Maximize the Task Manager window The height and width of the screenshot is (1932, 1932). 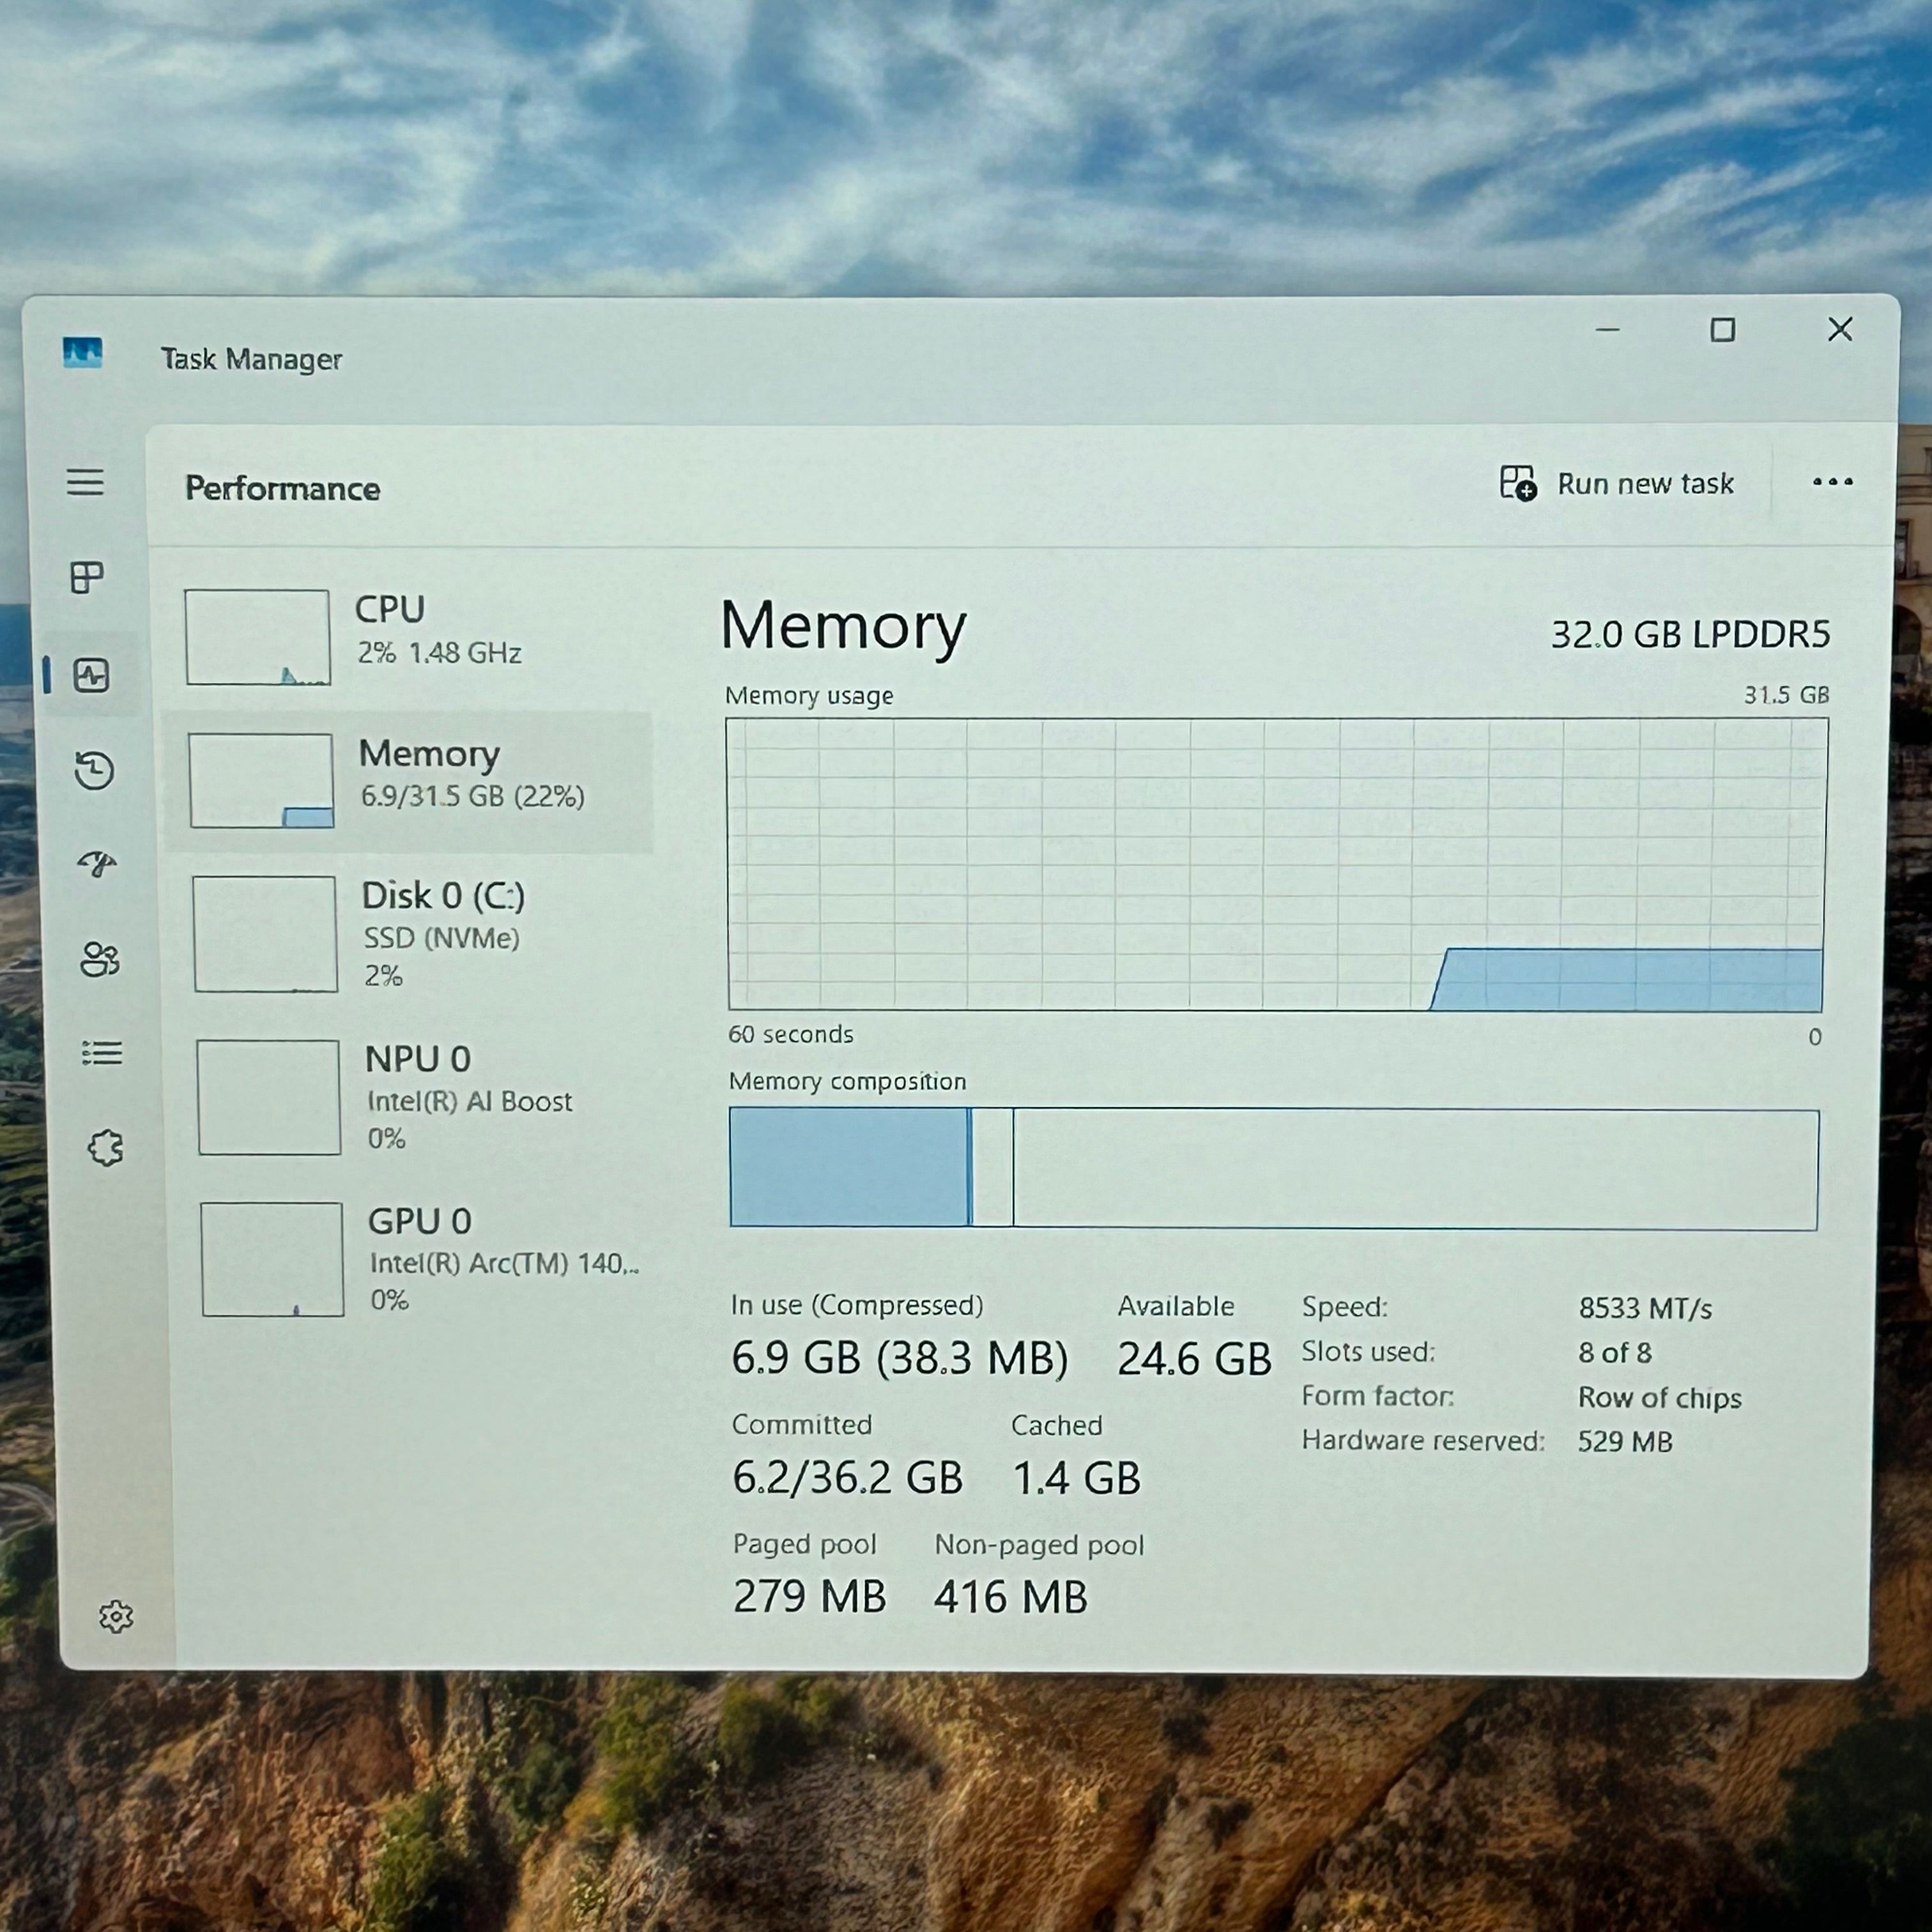coord(1722,330)
